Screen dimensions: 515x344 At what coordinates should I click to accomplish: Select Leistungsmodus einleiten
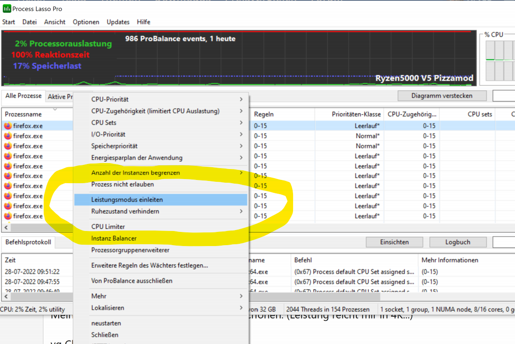tap(161, 200)
